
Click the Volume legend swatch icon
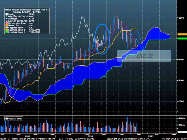6,119
